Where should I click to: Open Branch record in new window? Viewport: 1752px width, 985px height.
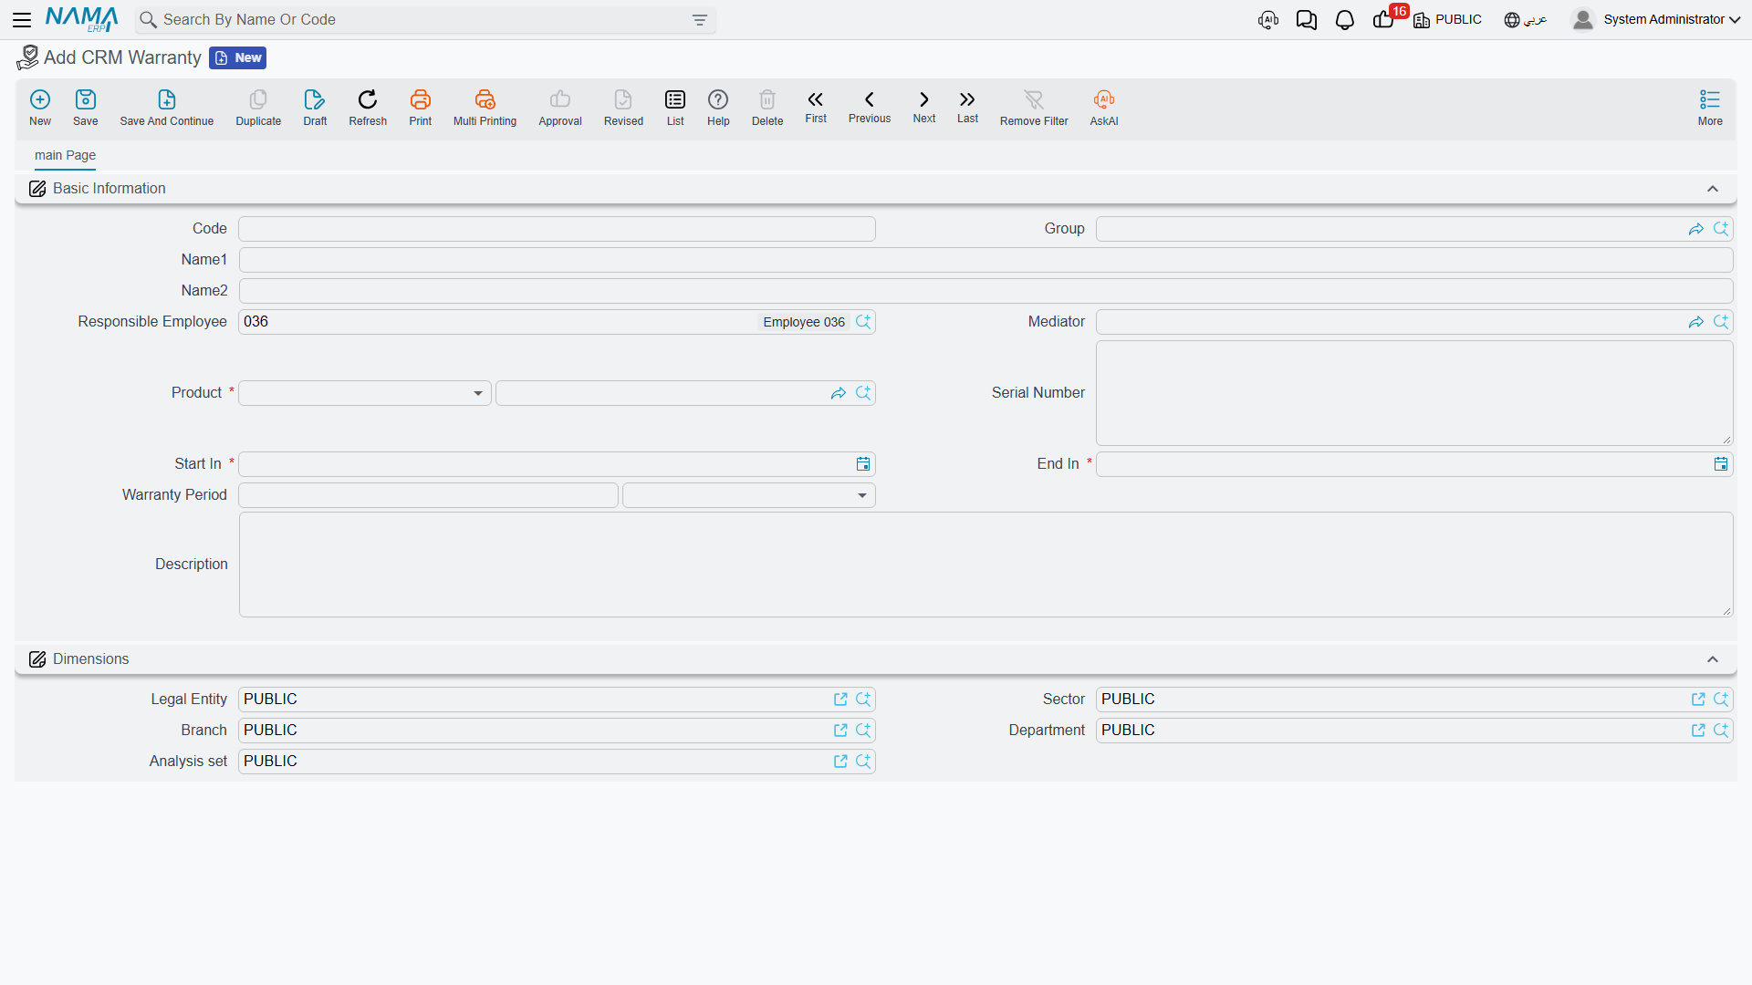point(840,731)
